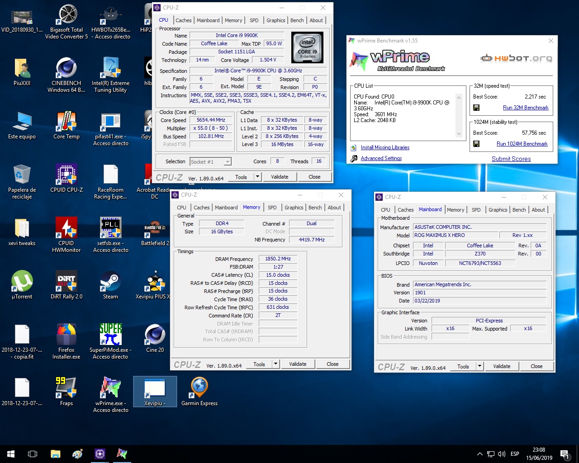Image resolution: width=579 pixels, height=463 pixels.
Task: Launch CPUID HWMonitor shortcut
Action: tap(66, 235)
